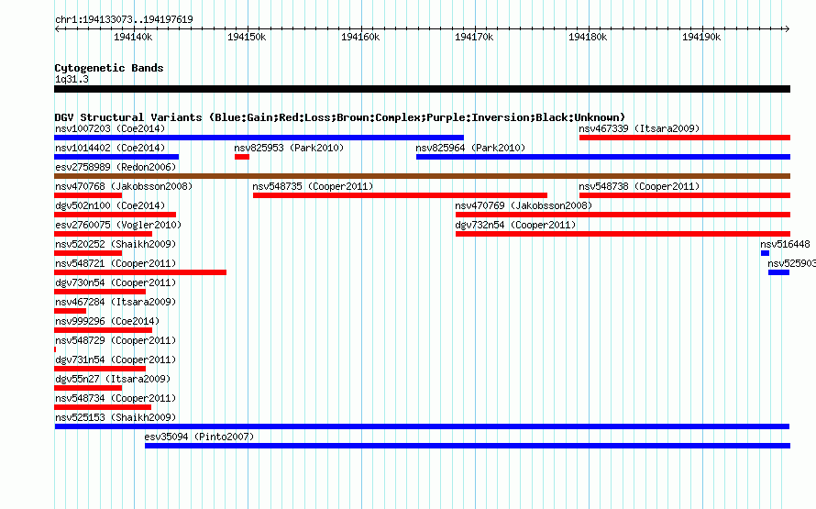Open variant dgv730n54 (Cooper2011)
This screenshot has width=816, height=509.
tap(116, 282)
